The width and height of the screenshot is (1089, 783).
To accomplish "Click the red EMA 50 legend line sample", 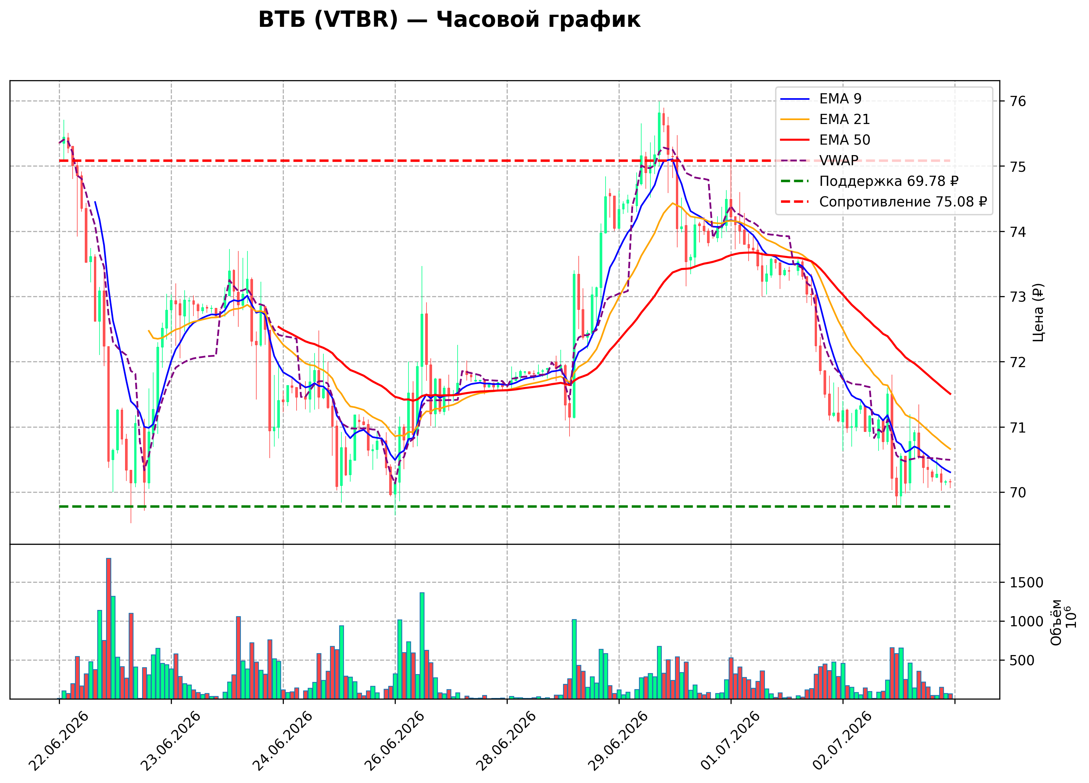I will (x=795, y=140).
